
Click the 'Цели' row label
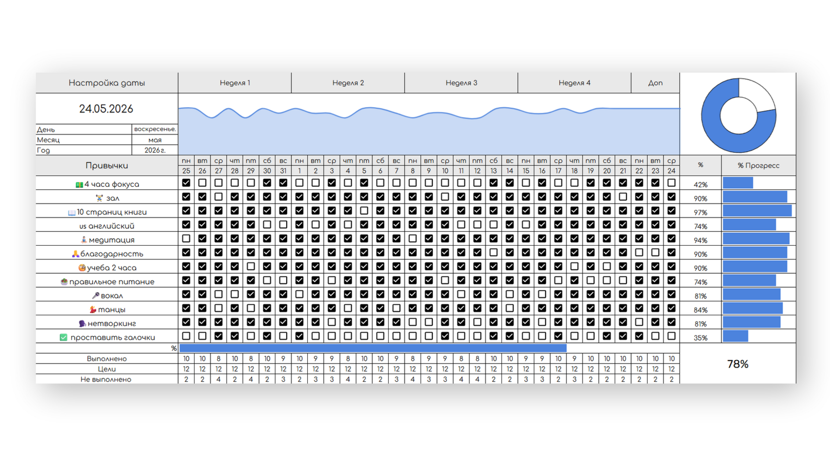107,369
